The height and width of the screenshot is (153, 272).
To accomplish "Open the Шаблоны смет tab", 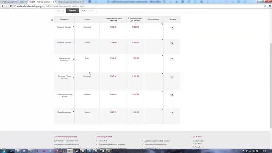I will 88,11.
